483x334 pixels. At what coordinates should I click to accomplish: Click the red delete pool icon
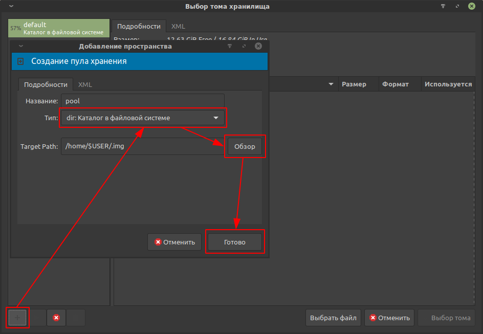coord(56,318)
